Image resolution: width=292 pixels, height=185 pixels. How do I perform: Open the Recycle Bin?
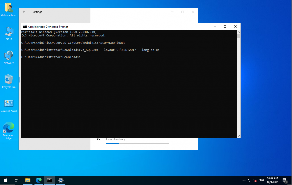click(x=9, y=82)
